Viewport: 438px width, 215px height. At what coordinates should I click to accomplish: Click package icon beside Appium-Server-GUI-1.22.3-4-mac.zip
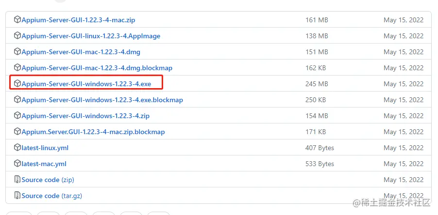click(x=17, y=20)
